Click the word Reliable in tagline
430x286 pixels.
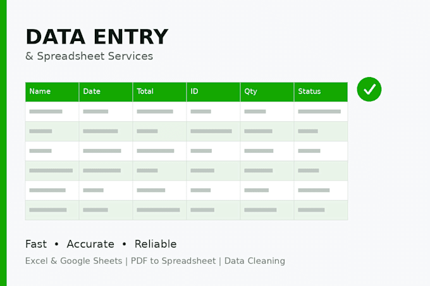156,244
